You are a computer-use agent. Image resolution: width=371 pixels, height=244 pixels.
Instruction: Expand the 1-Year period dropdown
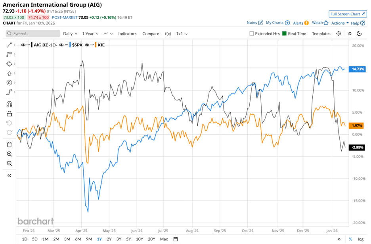[90, 34]
